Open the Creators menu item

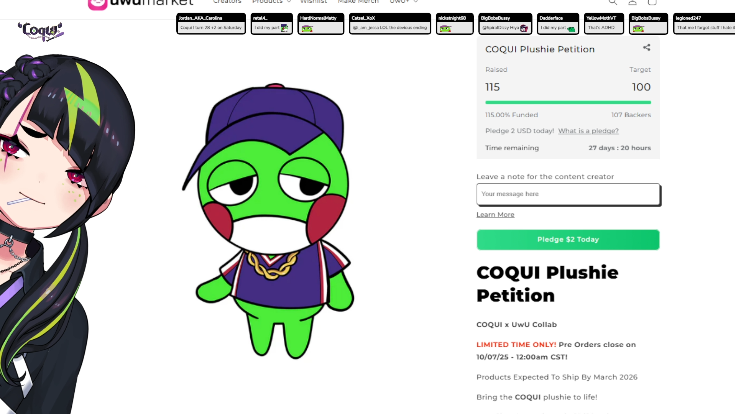(x=227, y=2)
